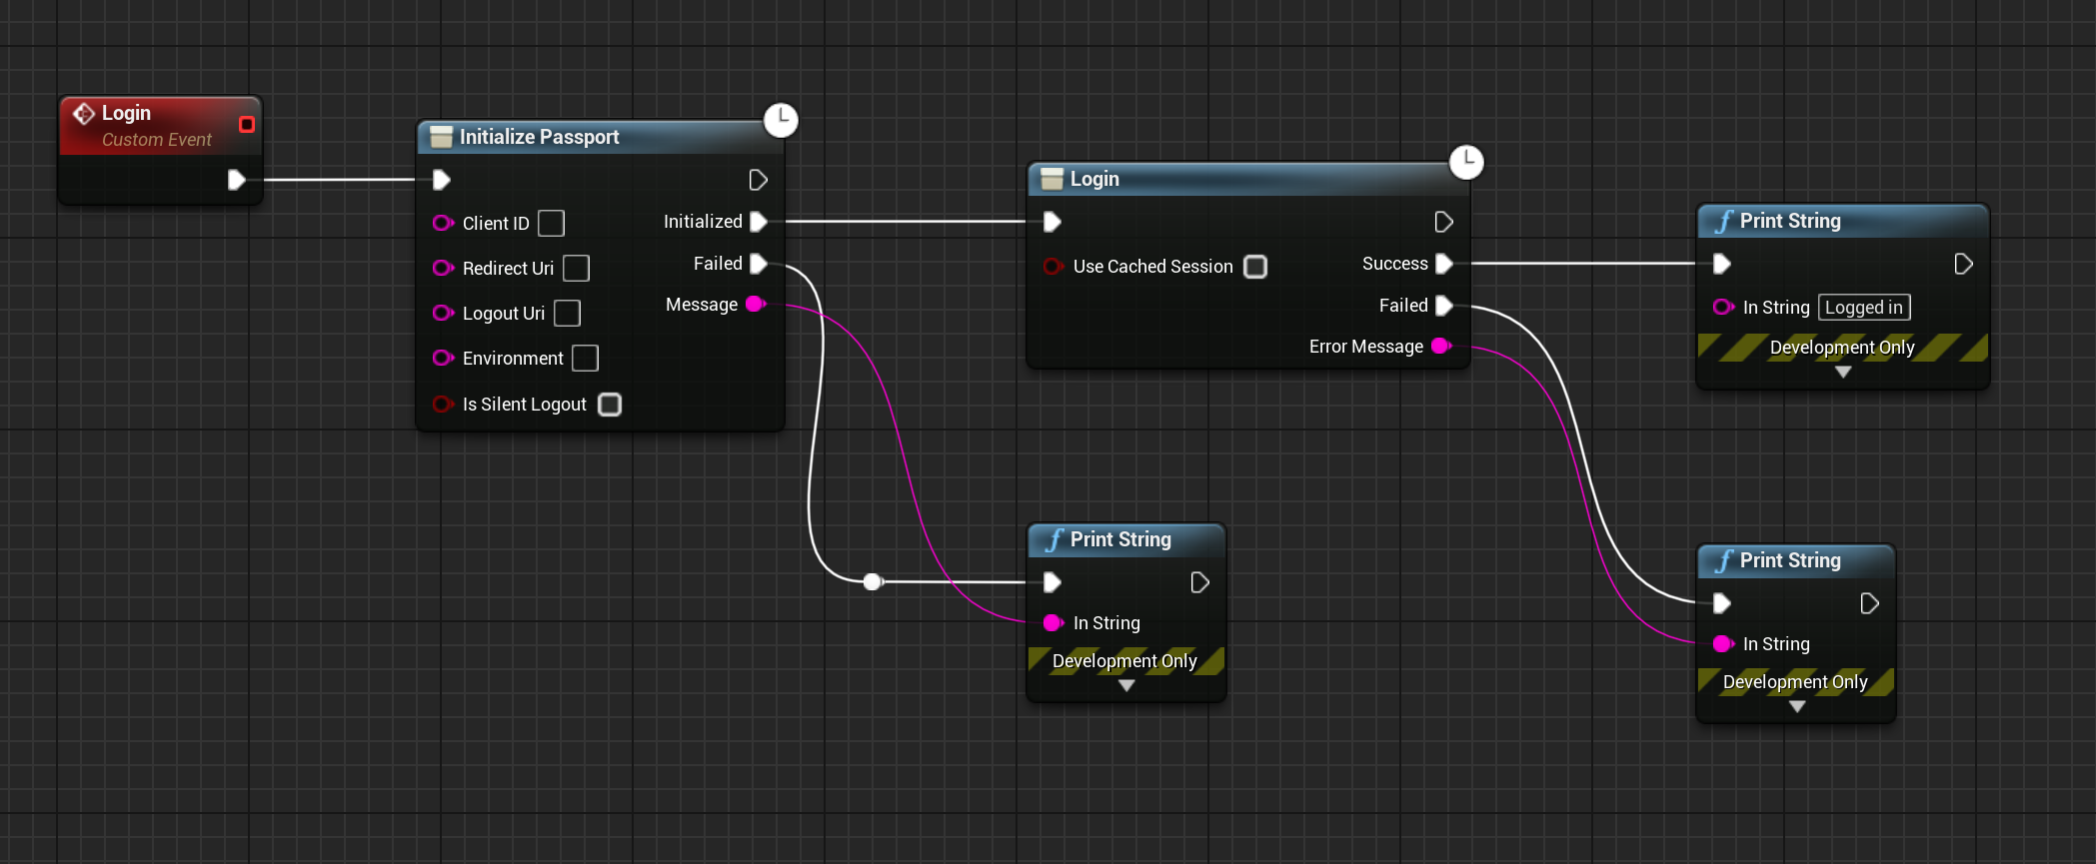Click the Login custom event output exec pin
Screen dimensions: 2096x864
tap(236, 180)
